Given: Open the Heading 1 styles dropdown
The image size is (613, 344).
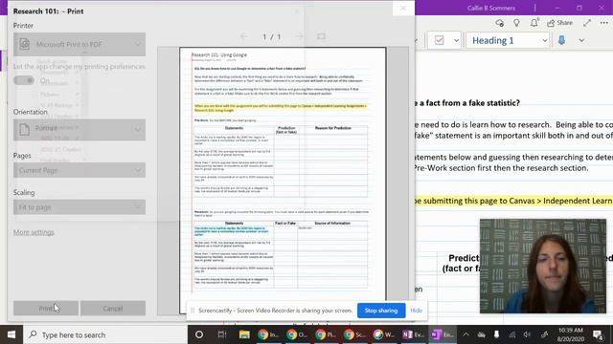Looking at the screenshot, I should point(508,40).
